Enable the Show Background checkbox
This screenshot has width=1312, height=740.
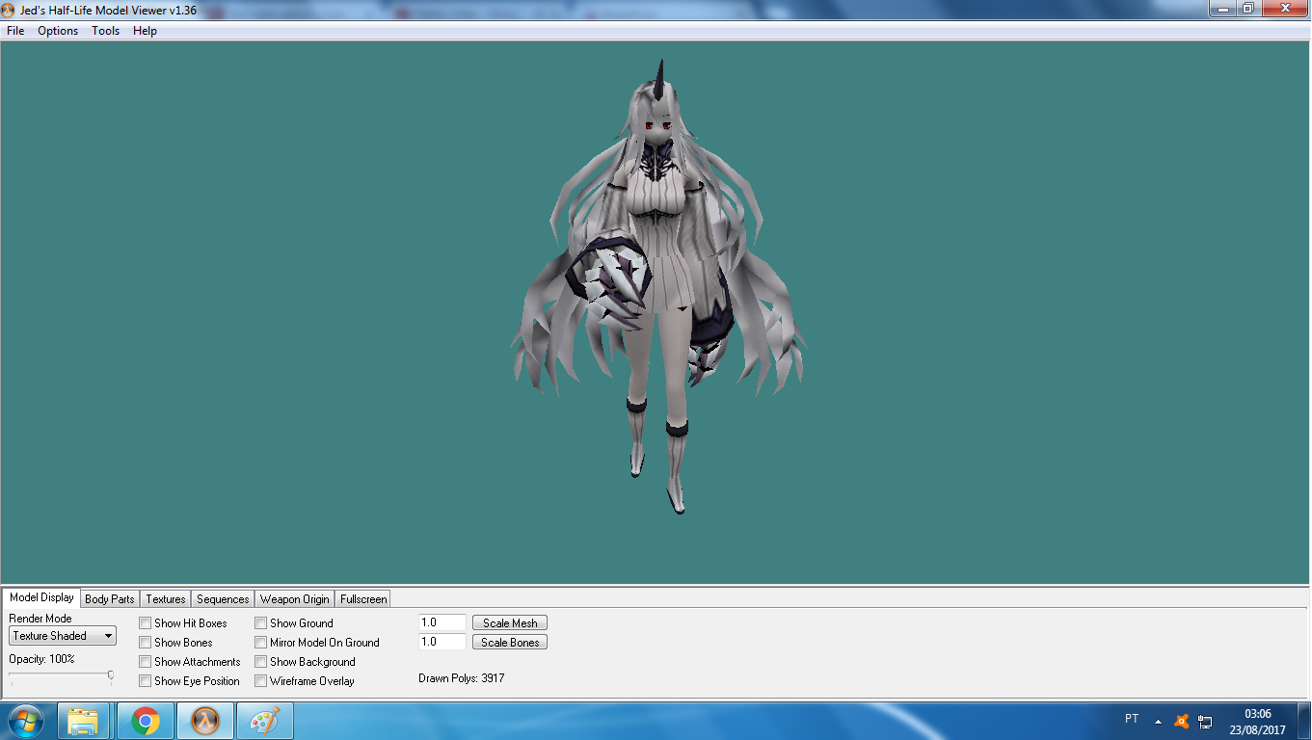pyautogui.click(x=261, y=662)
